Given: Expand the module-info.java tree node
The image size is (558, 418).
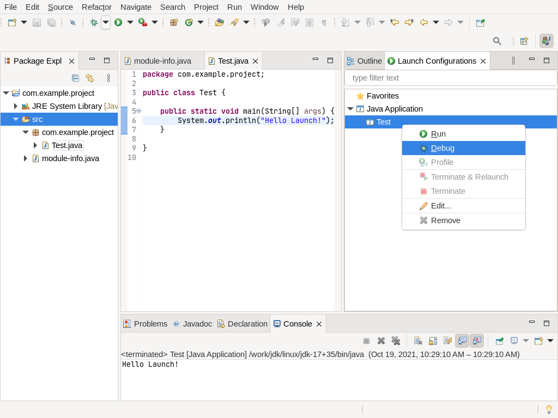Looking at the screenshot, I should pyautogui.click(x=26, y=158).
